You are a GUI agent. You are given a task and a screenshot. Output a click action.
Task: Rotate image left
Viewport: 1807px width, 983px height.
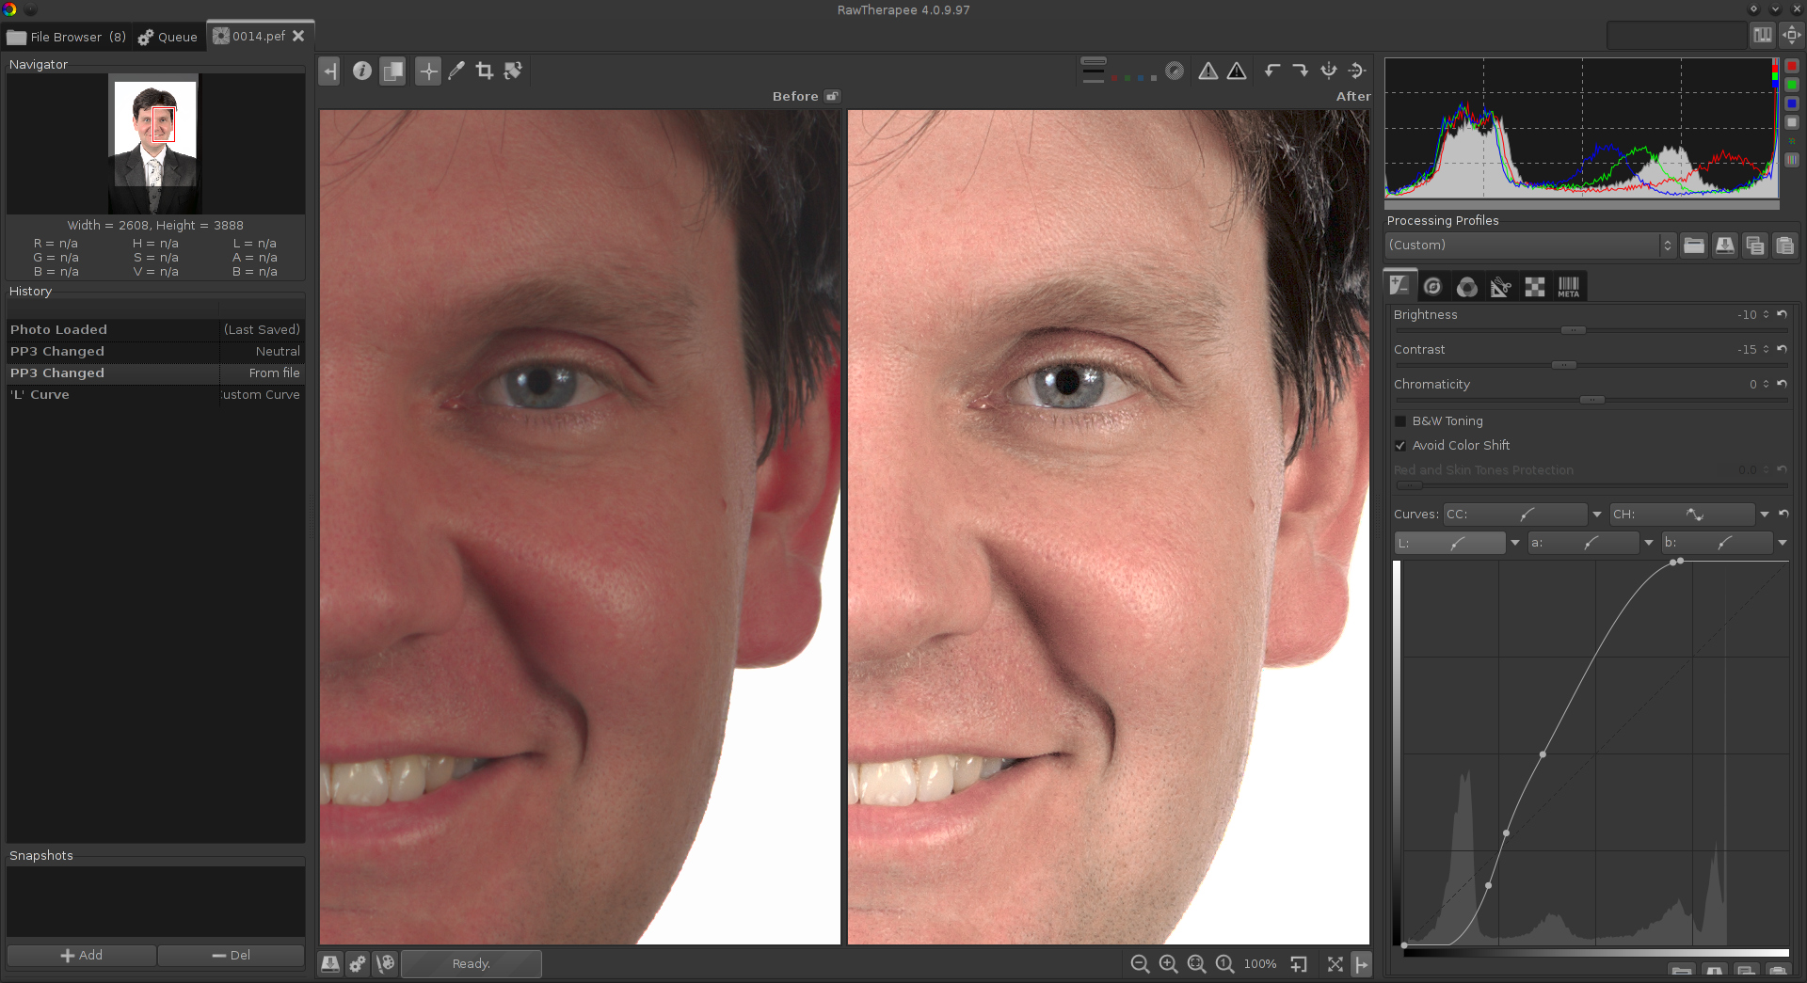click(x=1272, y=71)
